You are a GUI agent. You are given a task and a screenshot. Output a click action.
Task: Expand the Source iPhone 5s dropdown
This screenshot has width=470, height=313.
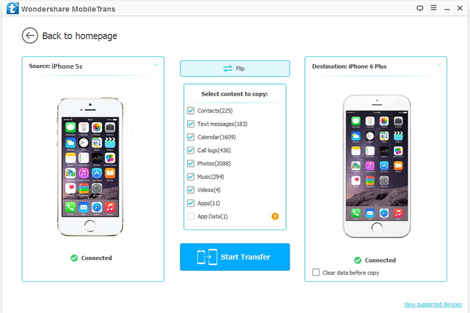click(156, 65)
